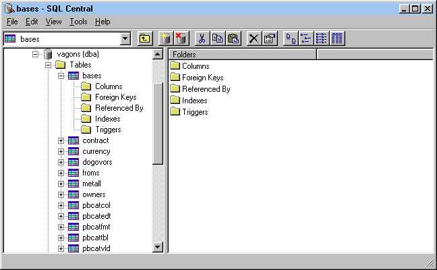Select Indexes under bases in tree
Screen dimensions: 437x270
(x=108, y=119)
